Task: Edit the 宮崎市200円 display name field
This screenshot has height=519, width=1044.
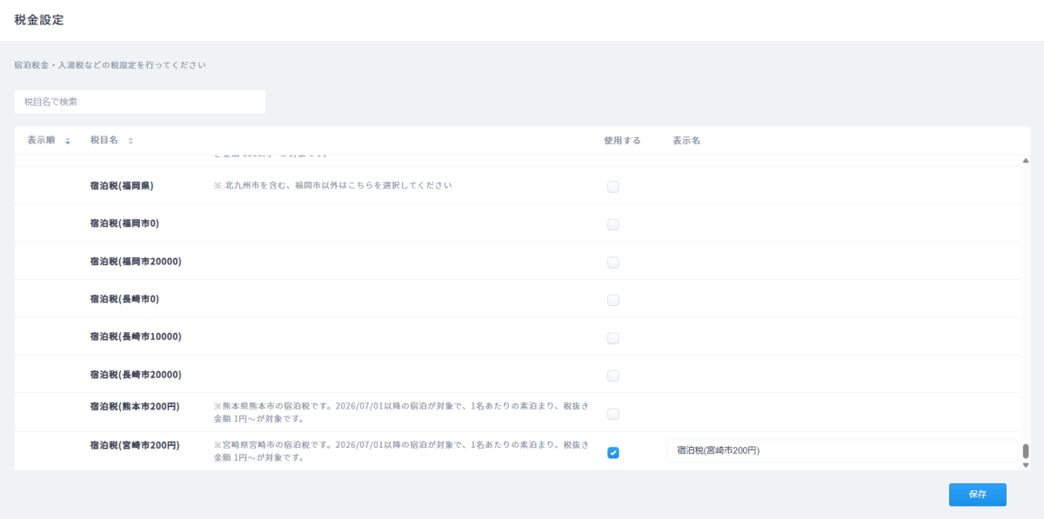Action: (840, 450)
